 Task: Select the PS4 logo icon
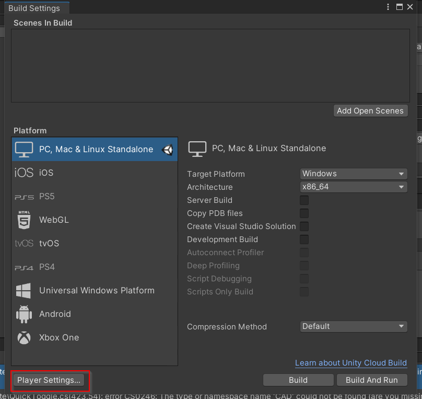(24, 268)
